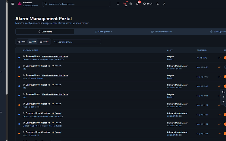Open the notifications bell
This screenshot has width=226, height=141.
pos(137,4)
